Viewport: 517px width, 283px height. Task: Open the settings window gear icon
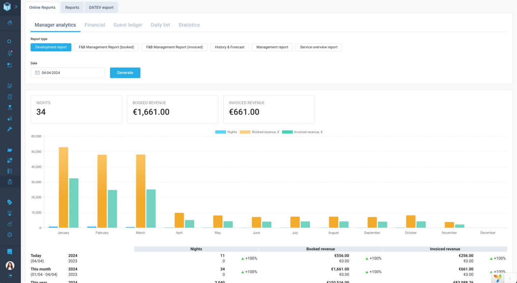(x=10, y=213)
